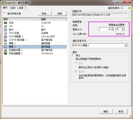Click the memory (内存) device icon

tap(5, 23)
